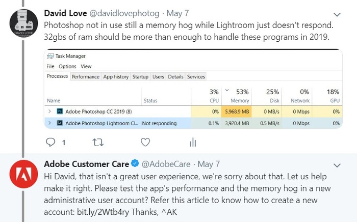
Task: Click the David Love display name
Action: coord(65,13)
